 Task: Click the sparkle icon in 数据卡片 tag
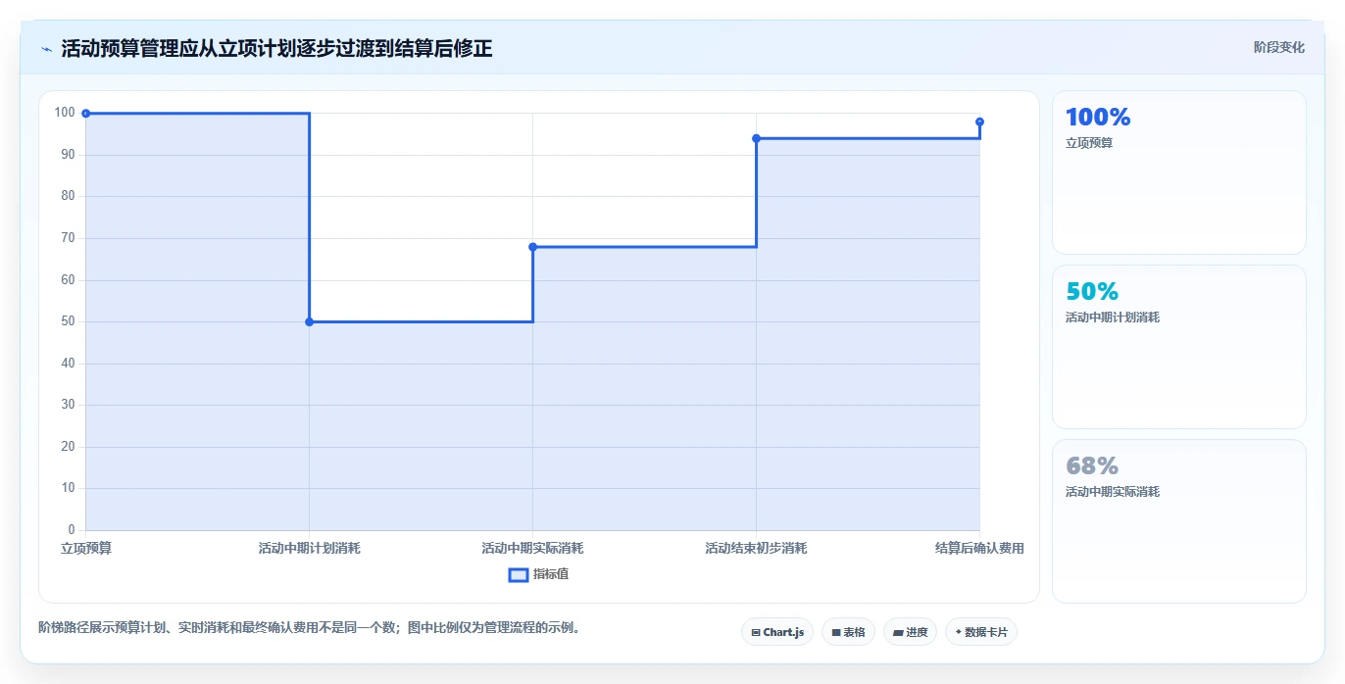click(x=958, y=632)
